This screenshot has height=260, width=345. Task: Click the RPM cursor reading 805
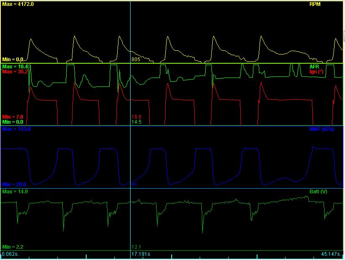[x=136, y=60]
